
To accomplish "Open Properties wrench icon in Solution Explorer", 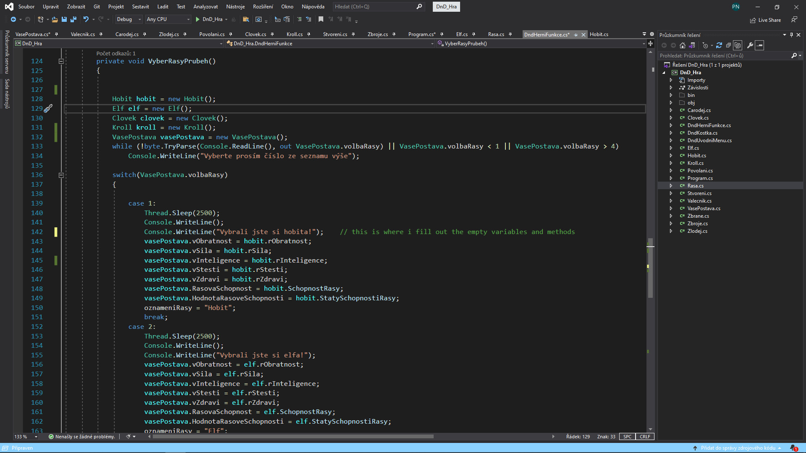I will [x=750, y=45].
